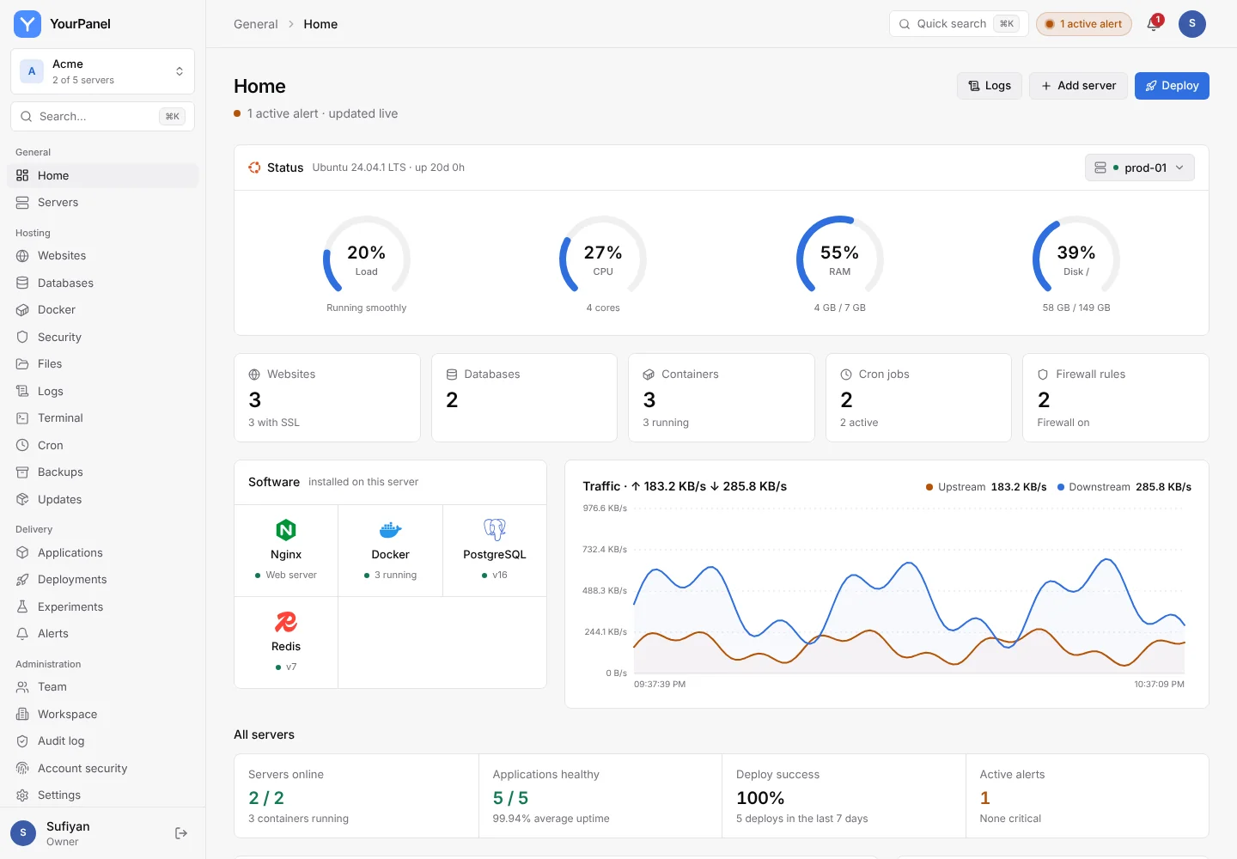Click the Security shield icon in sidebar
The height and width of the screenshot is (859, 1237).
click(x=22, y=338)
